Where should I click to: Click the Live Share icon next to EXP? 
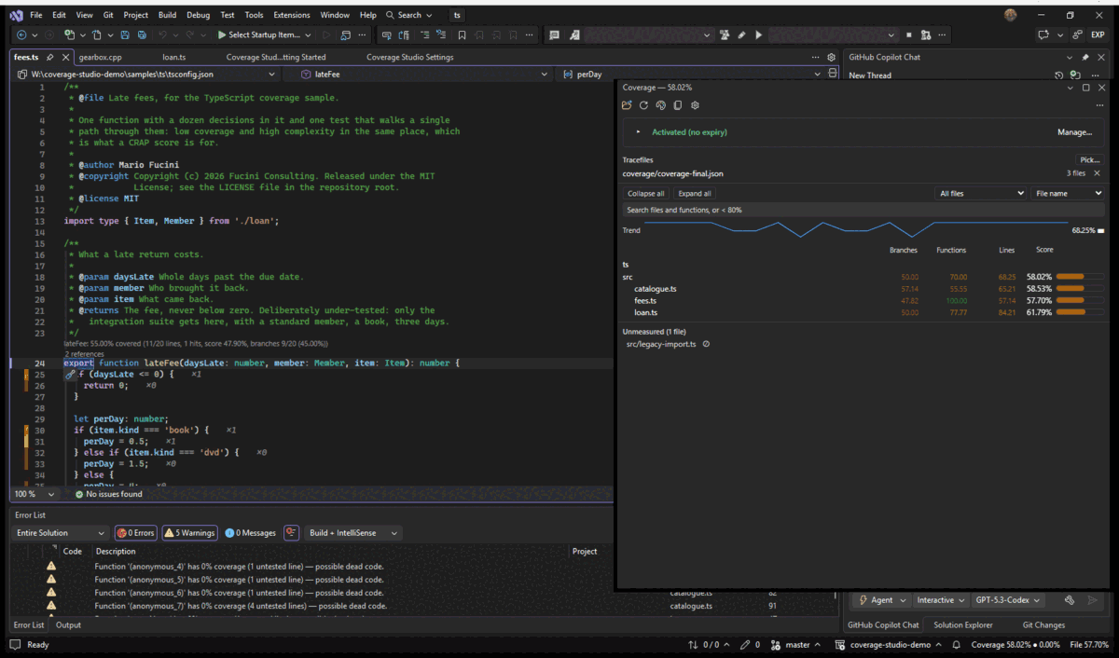pyautogui.click(x=1077, y=35)
